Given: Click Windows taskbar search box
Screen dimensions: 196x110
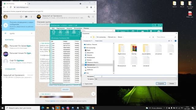Looking at the screenshot, I should [x=22, y=108].
